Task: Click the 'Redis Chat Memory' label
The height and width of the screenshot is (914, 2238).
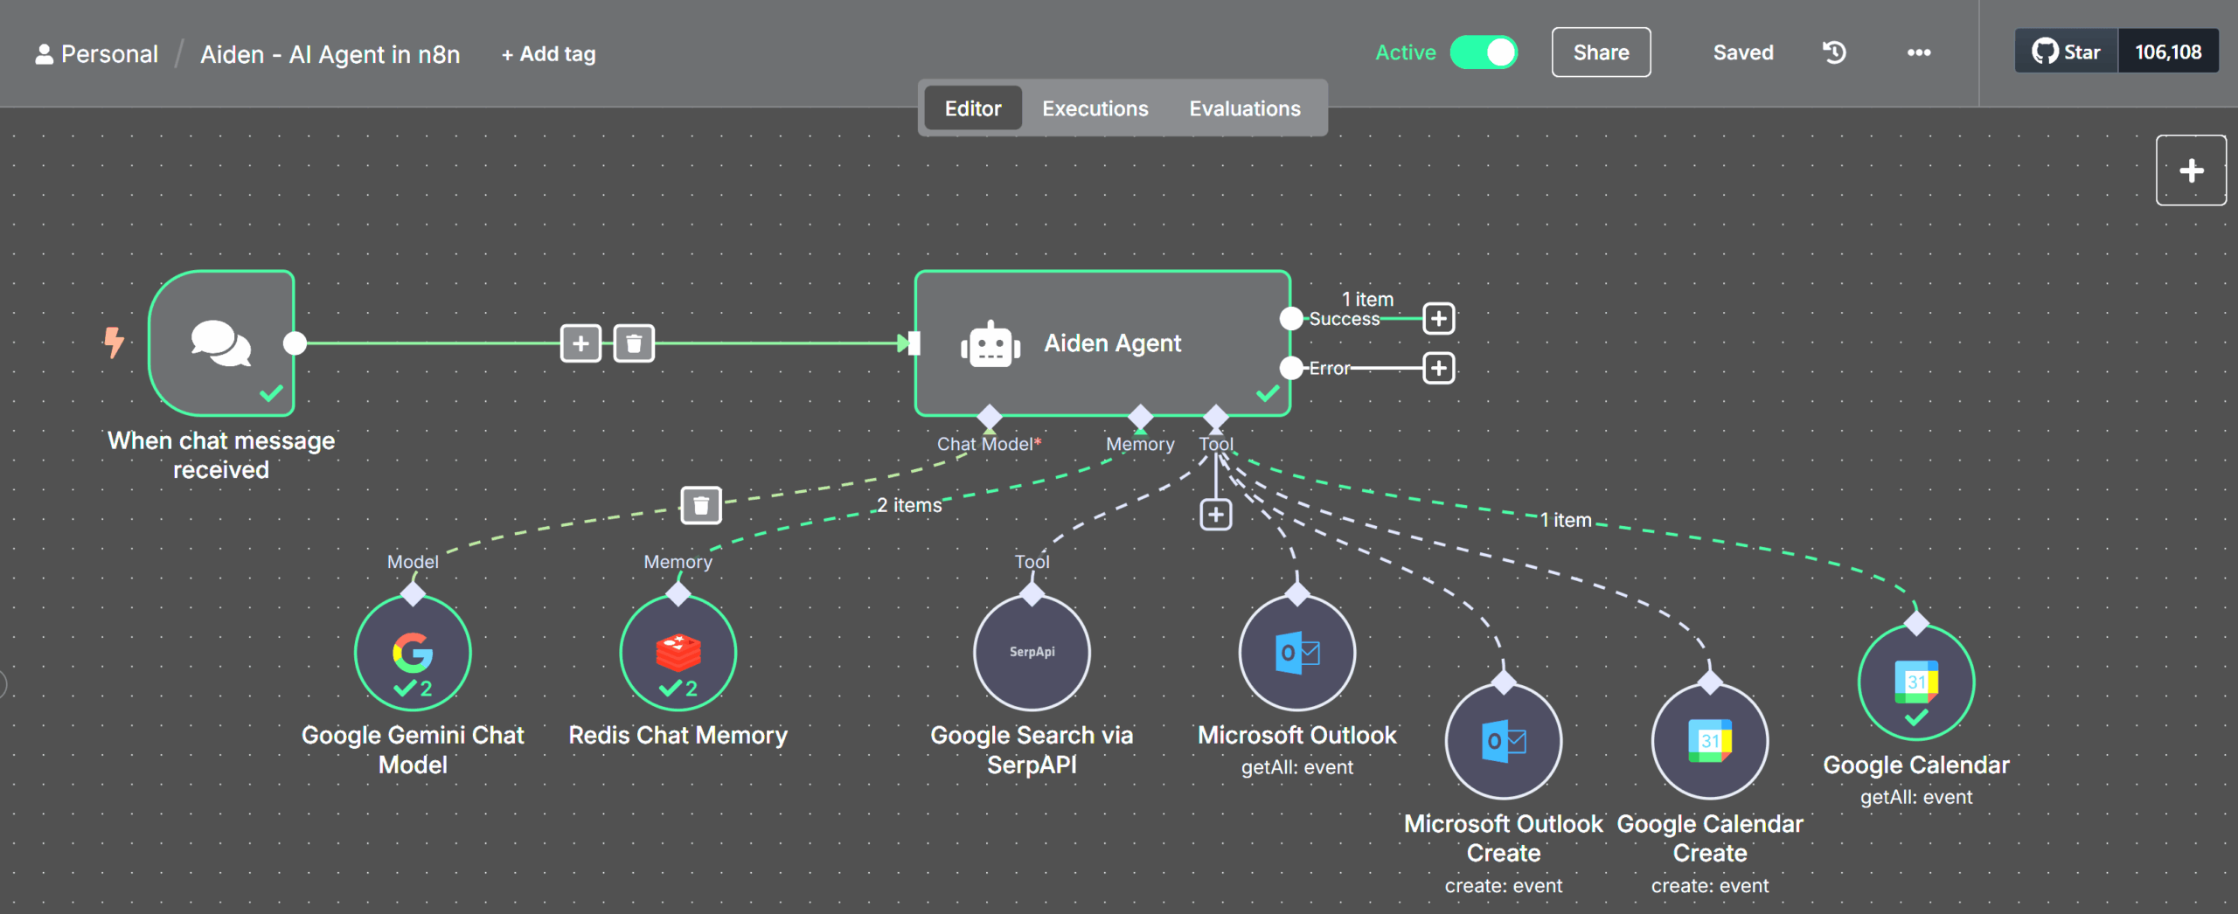Action: 678,735
